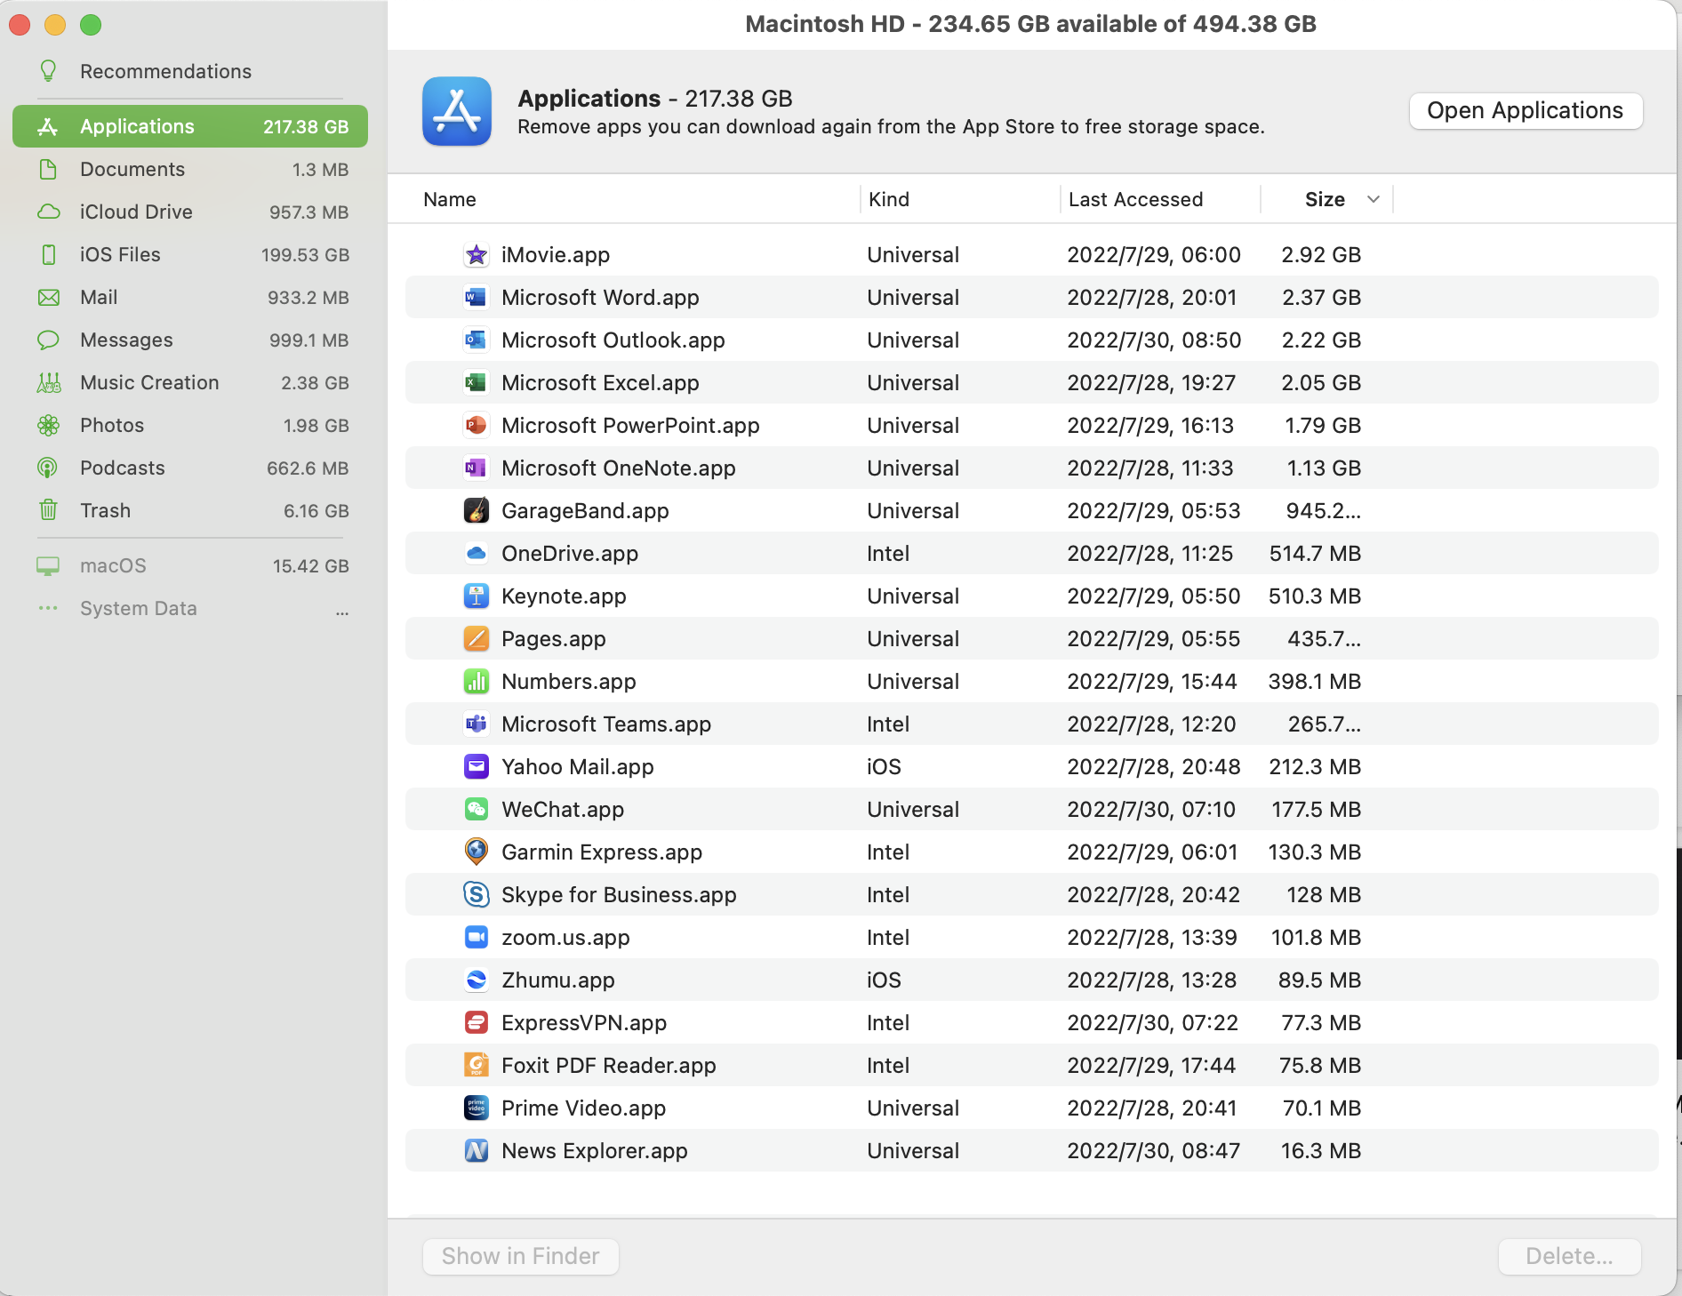
Task: Sort the list by Kind column header
Action: click(x=889, y=200)
